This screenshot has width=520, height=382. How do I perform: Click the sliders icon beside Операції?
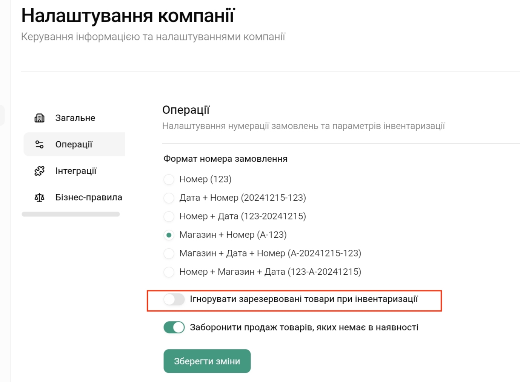[x=40, y=144]
